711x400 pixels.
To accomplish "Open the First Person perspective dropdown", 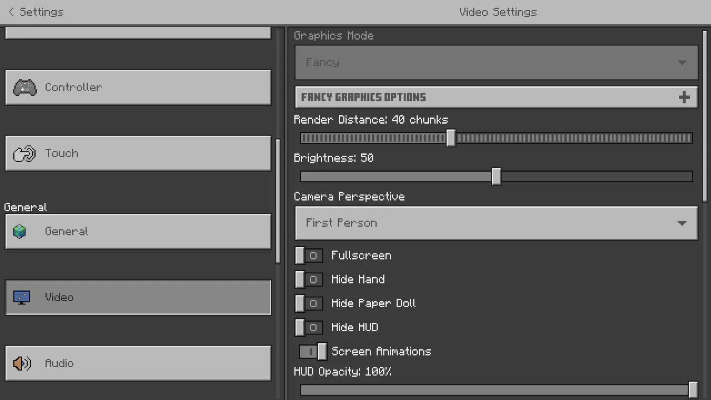I will pos(496,223).
